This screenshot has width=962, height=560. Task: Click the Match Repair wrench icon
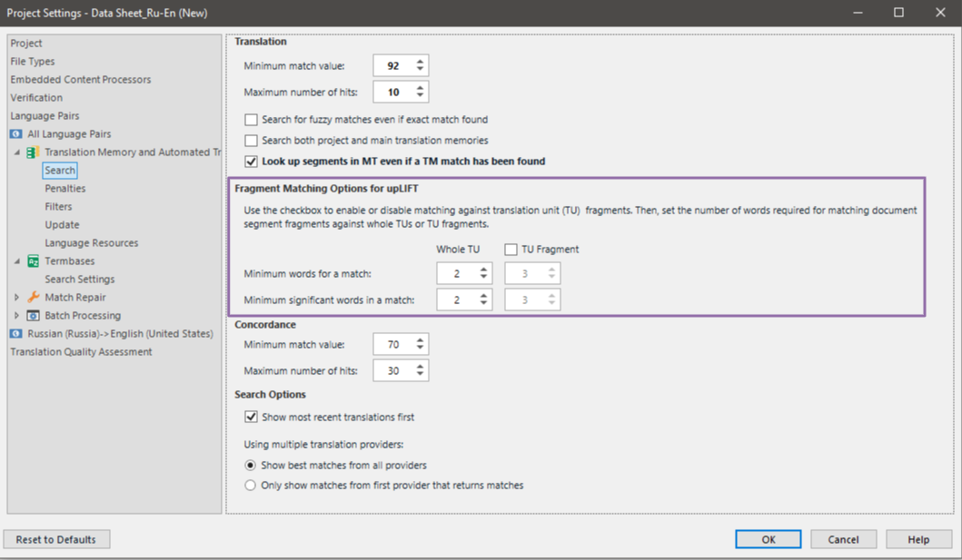click(x=33, y=297)
